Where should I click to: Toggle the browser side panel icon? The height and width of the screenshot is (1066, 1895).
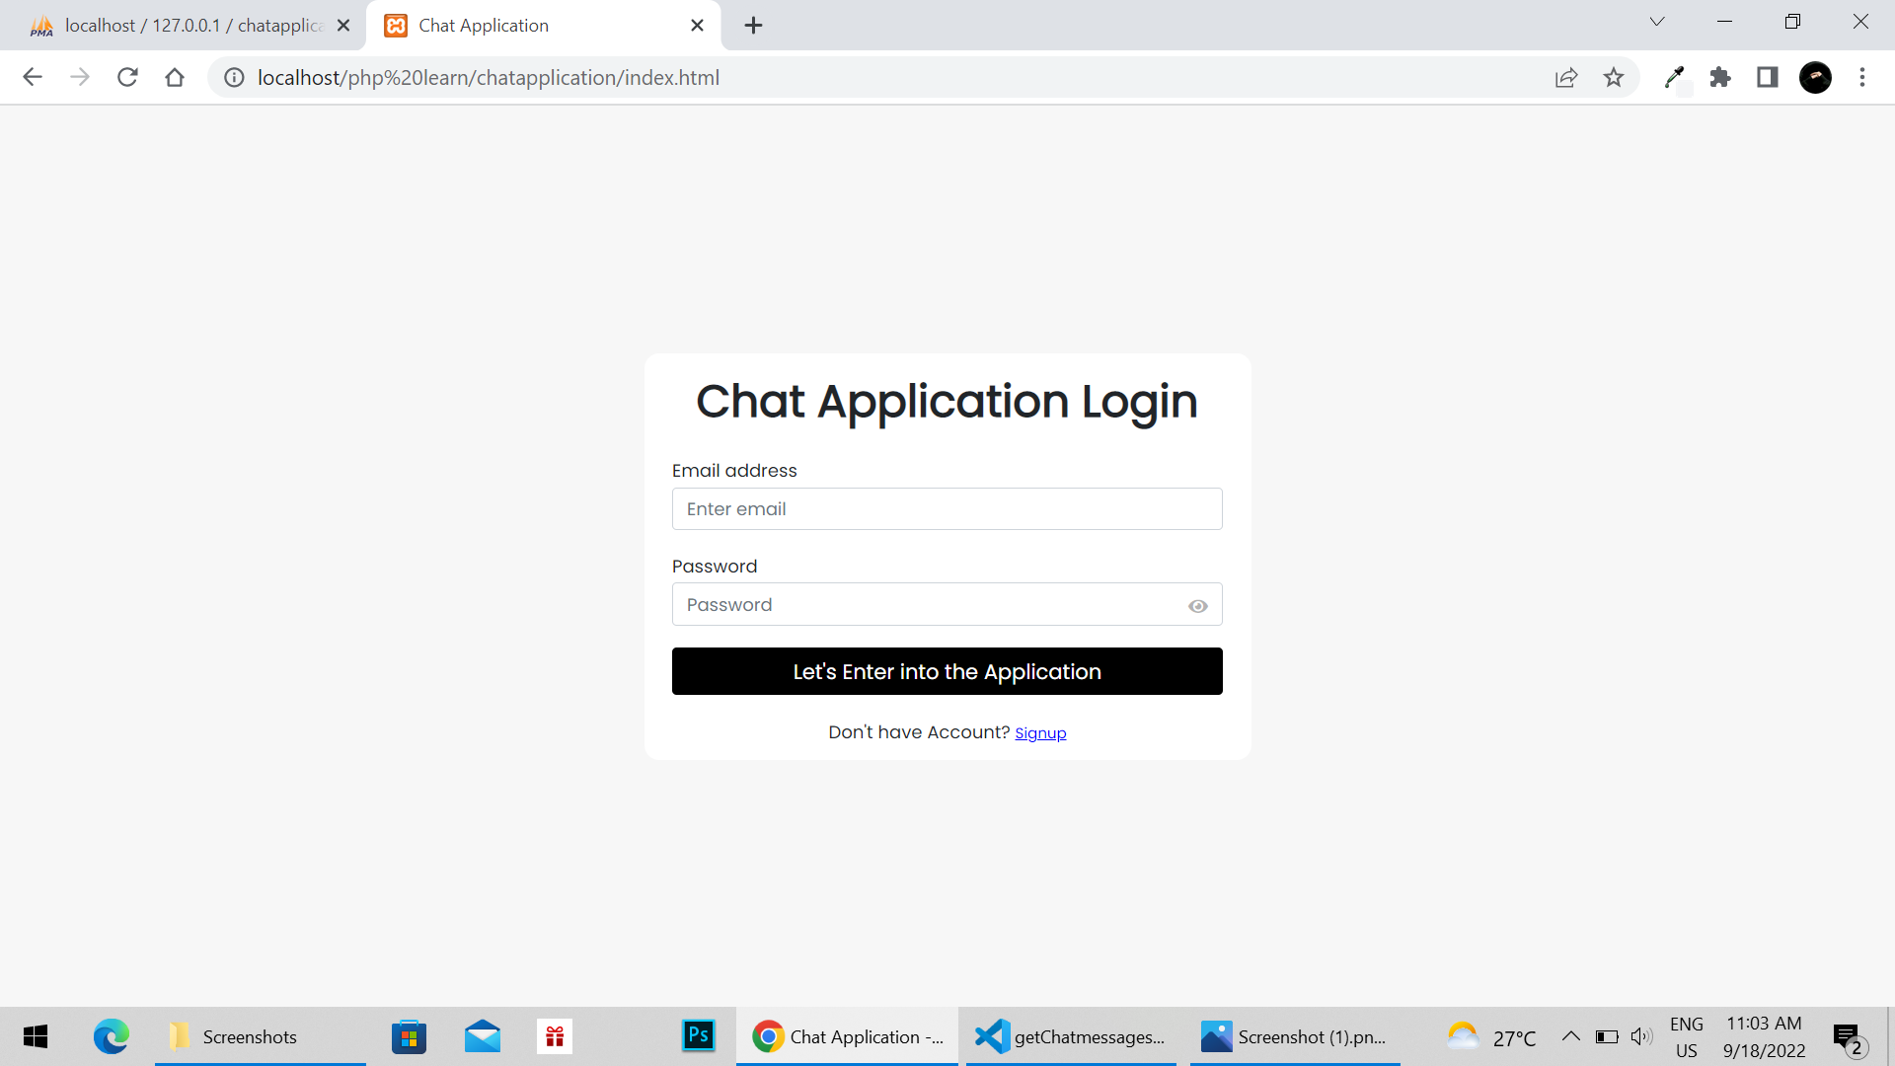[x=1768, y=77]
